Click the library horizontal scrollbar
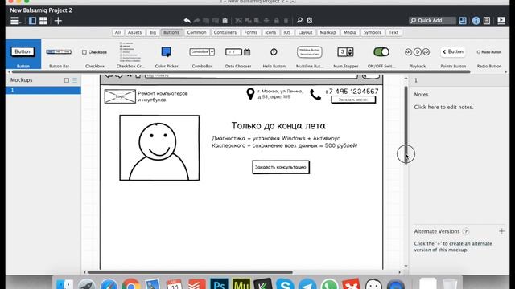 [x=241, y=71]
